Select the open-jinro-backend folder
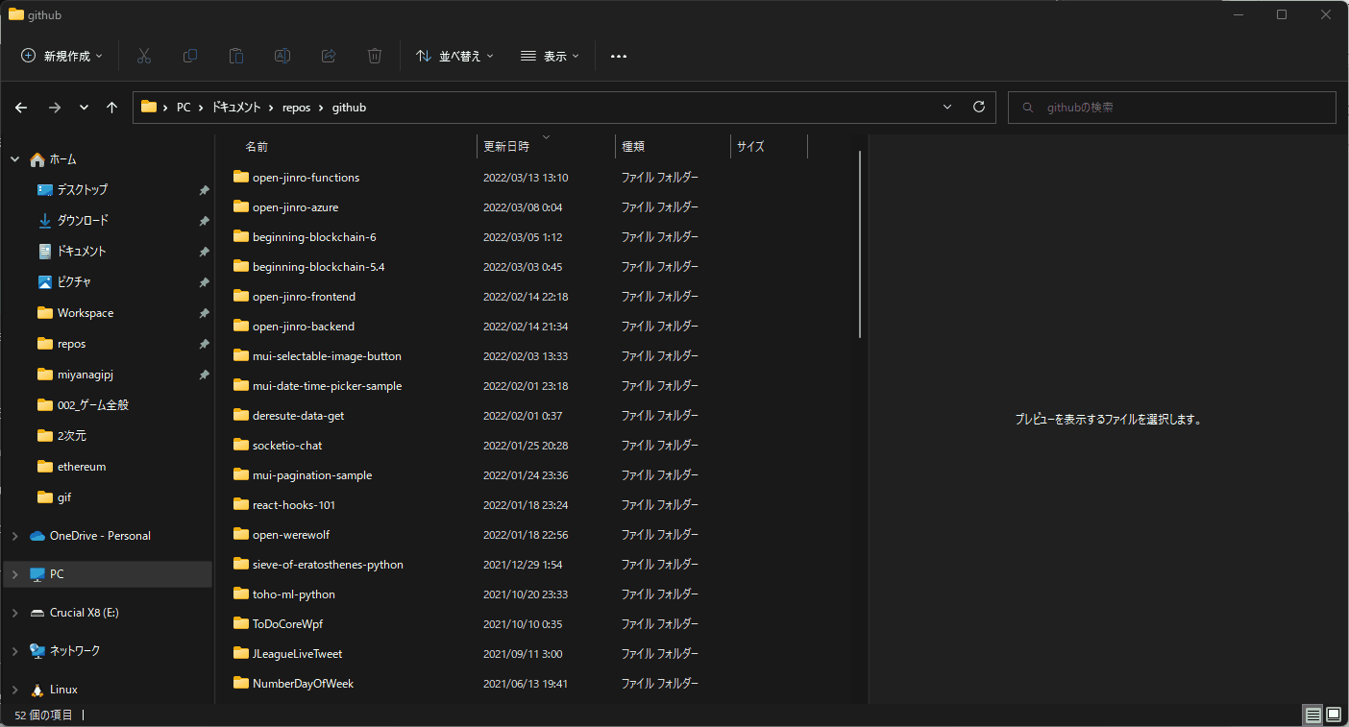 pyautogui.click(x=304, y=326)
